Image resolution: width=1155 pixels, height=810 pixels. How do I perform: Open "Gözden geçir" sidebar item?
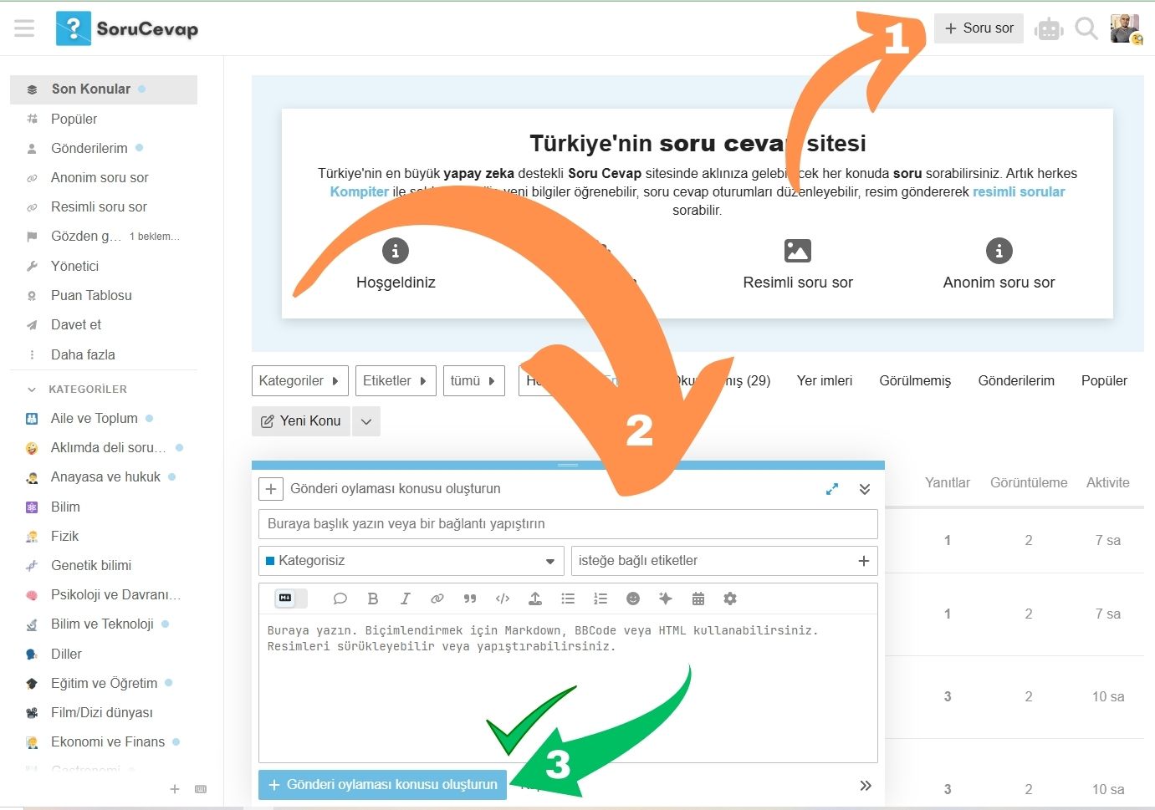(104, 237)
